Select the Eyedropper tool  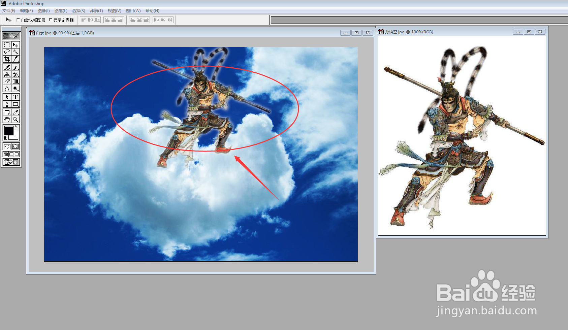(15, 112)
